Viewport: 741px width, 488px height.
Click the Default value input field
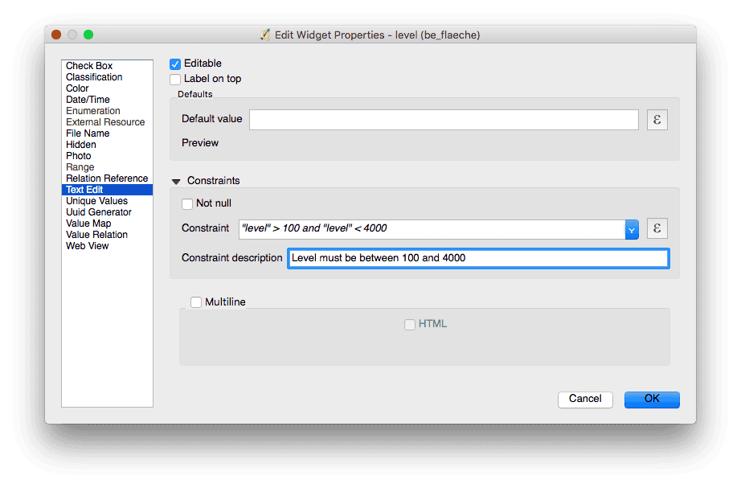[x=444, y=120]
